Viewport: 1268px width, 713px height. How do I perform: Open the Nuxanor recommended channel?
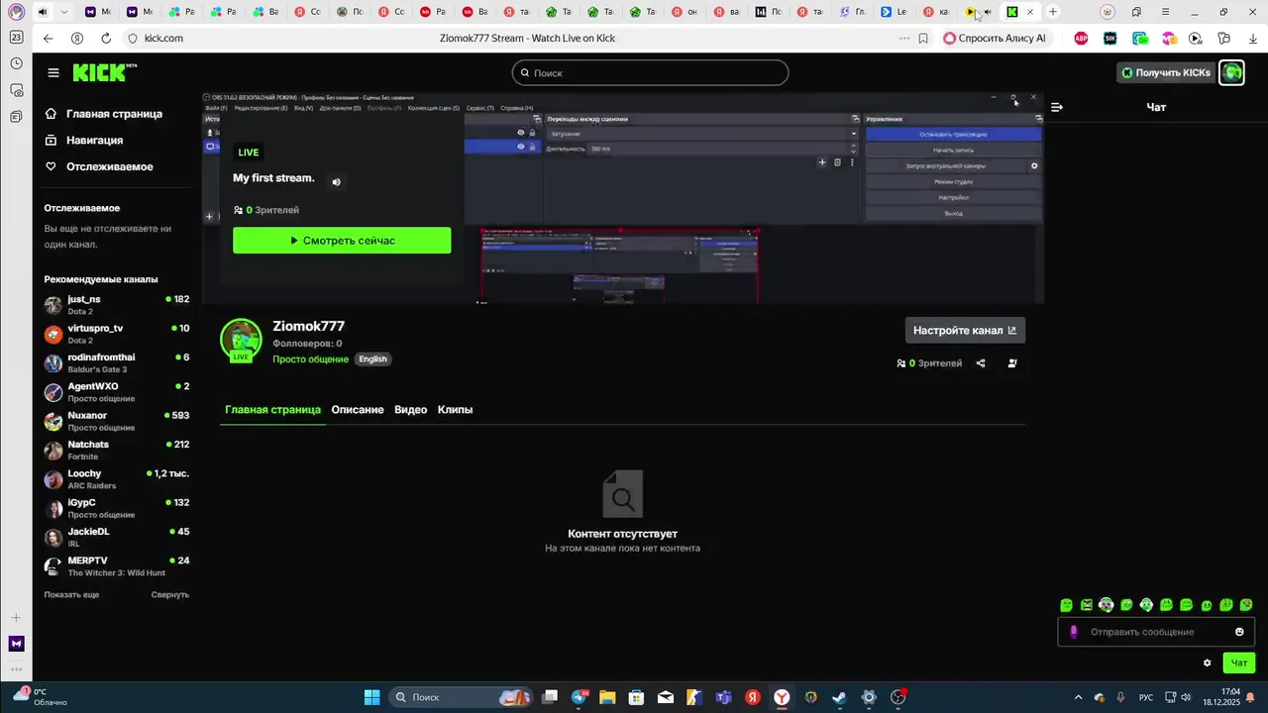coord(116,421)
